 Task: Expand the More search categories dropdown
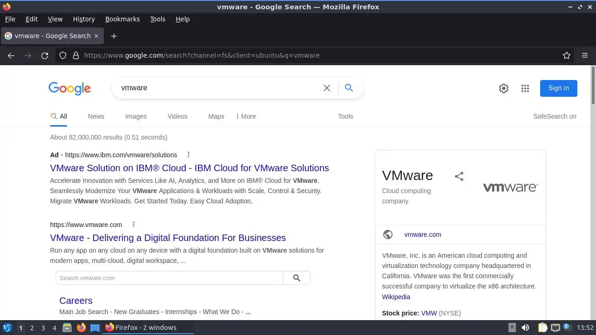[246, 116]
